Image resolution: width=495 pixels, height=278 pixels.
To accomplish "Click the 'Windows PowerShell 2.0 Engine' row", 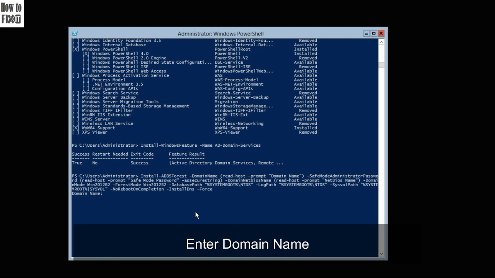I will click(200, 58).
